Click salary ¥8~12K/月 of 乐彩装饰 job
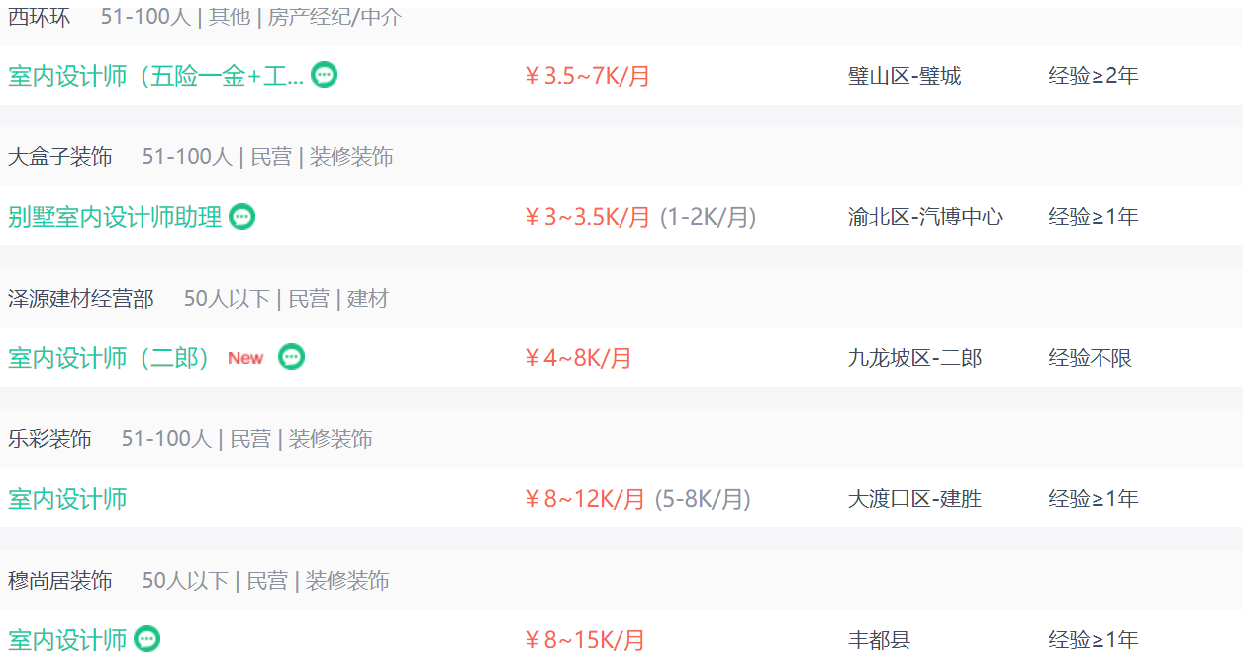 (585, 499)
